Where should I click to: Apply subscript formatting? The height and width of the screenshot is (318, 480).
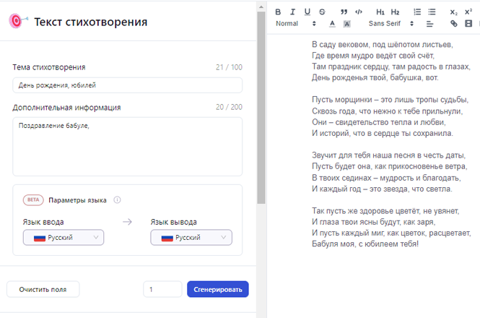pos(454,12)
